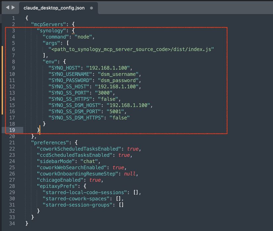Go to previous tab with left arrow
Image resolution: width=273 pixels, height=231 pixels.
coord(8,7)
